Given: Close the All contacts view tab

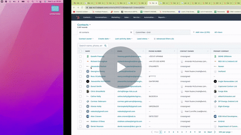Looking at the screenshot, I should pos(131,32).
